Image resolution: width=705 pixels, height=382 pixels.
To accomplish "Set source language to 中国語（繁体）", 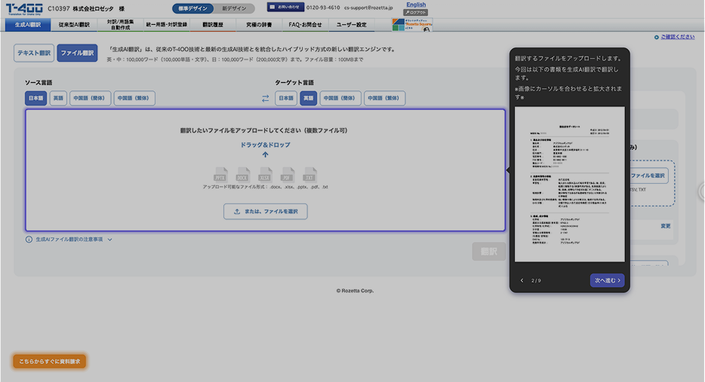I will point(134,98).
